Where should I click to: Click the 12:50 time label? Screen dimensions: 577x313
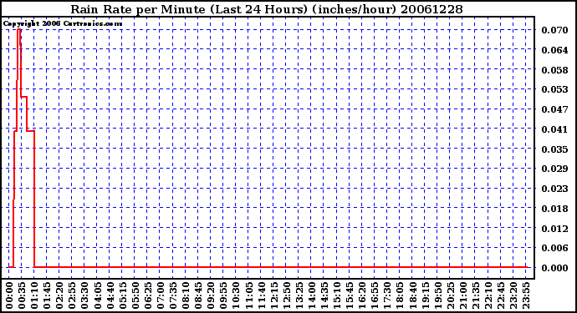click(x=286, y=295)
